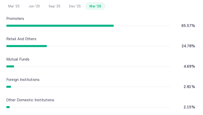Image resolution: width=203 pixels, height=115 pixels.
Task: Click the Other Domestic Institutions green bar
Action: pyautogui.click(x=8, y=107)
